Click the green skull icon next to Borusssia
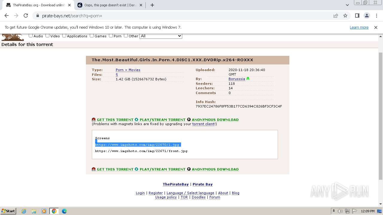 coord(248,79)
